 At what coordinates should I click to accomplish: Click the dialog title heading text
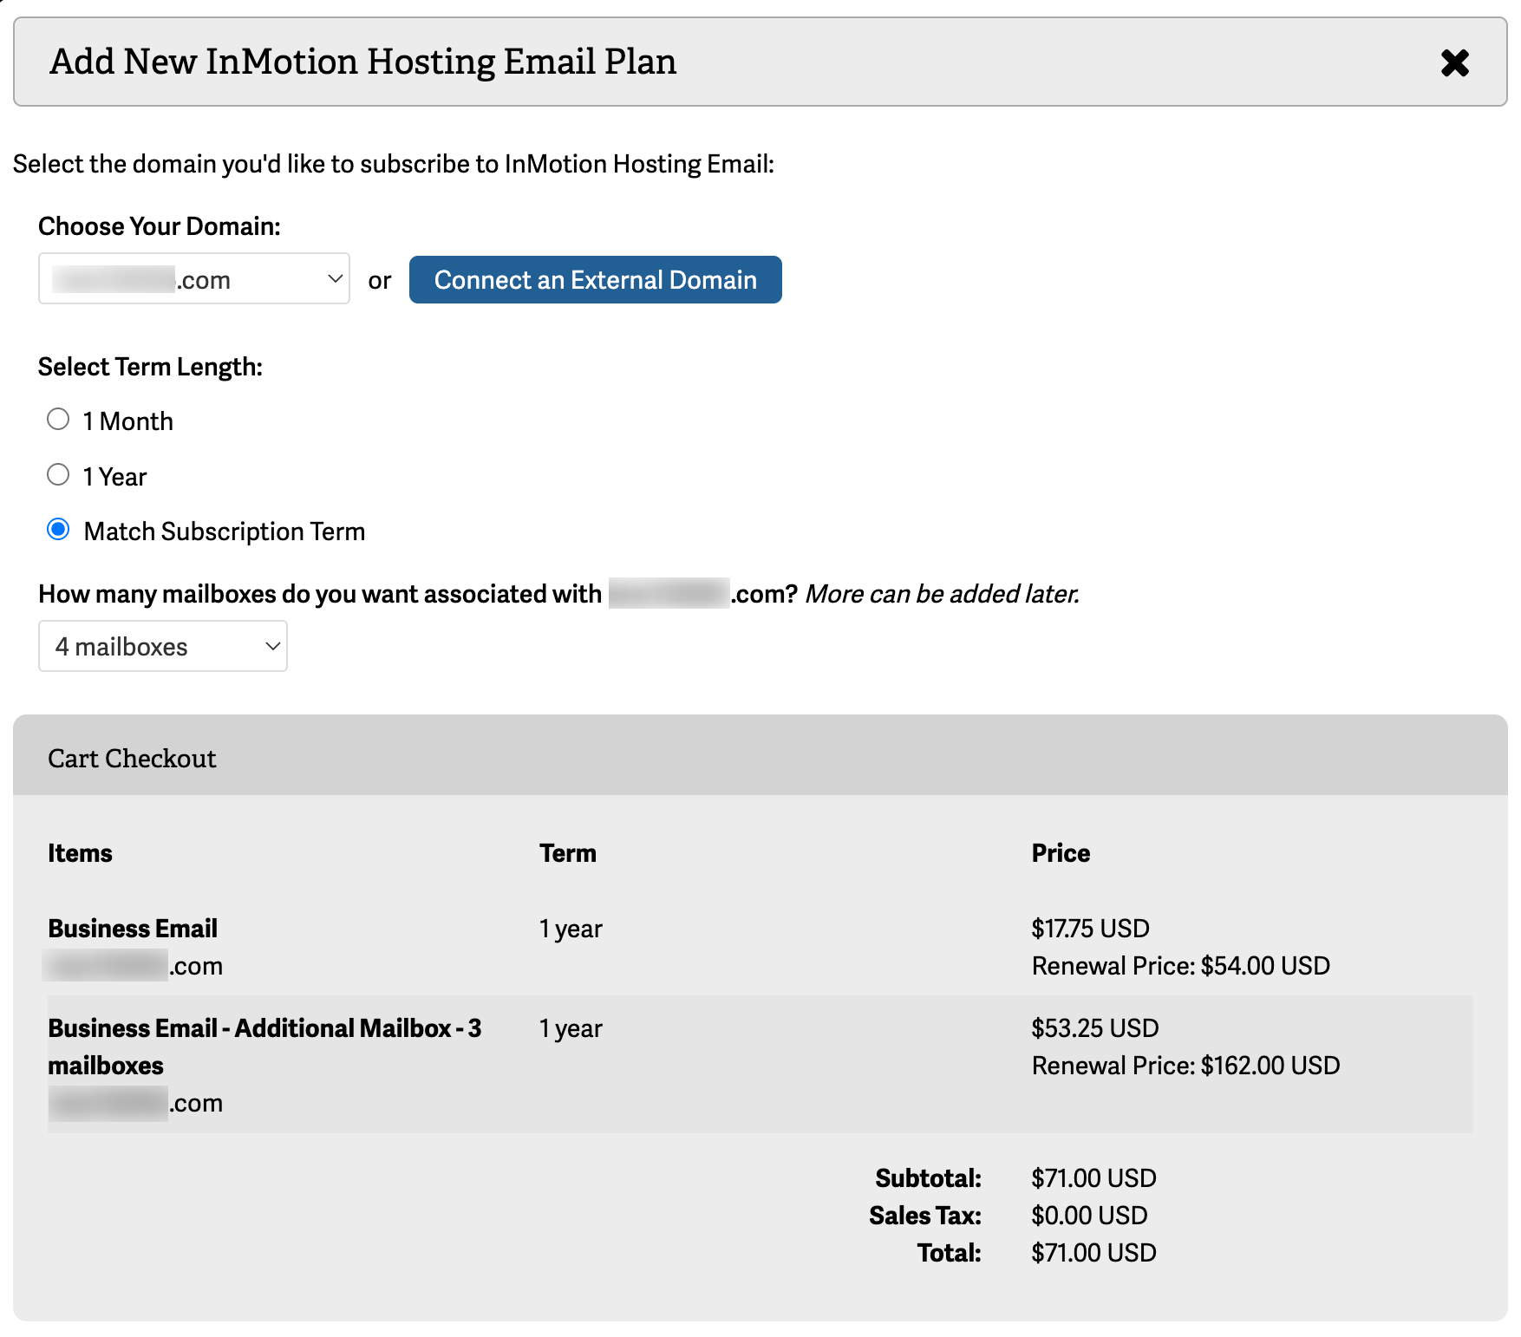362,62
